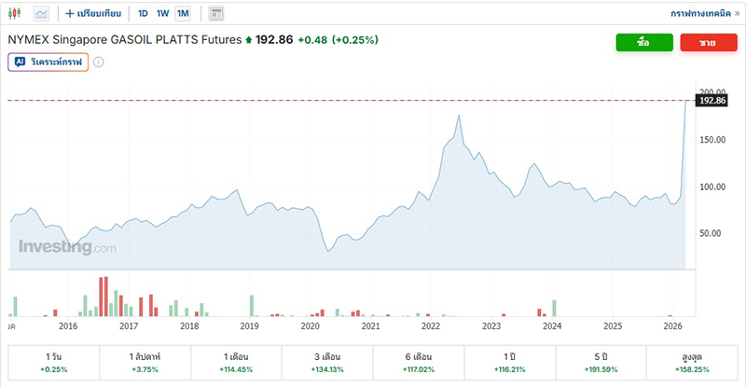Click the Investing.com watermark logo
Viewport: 746px width, 387px height.
pos(67,248)
